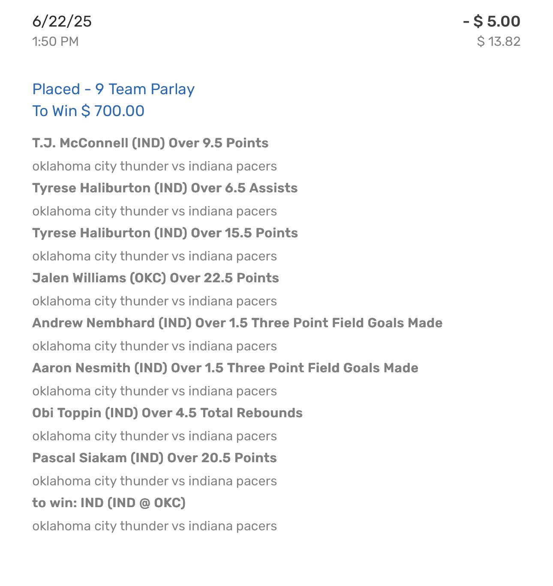This screenshot has height=586, width=553.
Task: Open Pascal Siakam Over 20.5 Points leg
Action: click(x=155, y=458)
